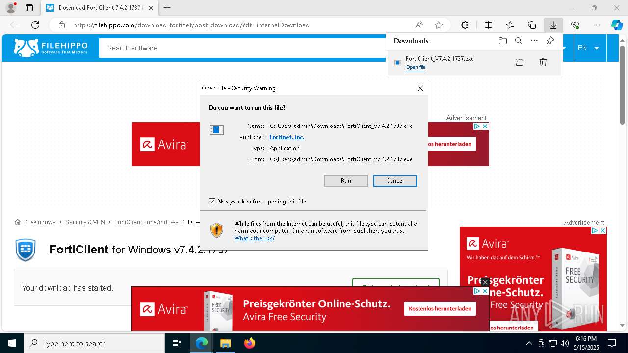Open the notification center icon

point(612,343)
